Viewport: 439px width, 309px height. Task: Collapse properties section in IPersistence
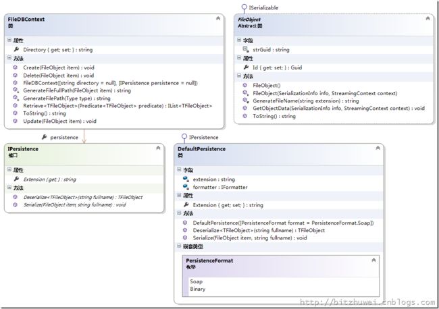click(x=9, y=170)
